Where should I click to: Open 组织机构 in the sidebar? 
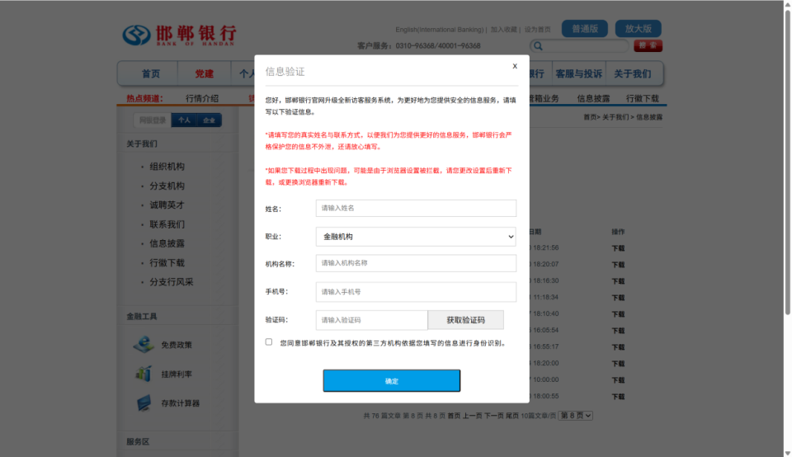(x=167, y=167)
